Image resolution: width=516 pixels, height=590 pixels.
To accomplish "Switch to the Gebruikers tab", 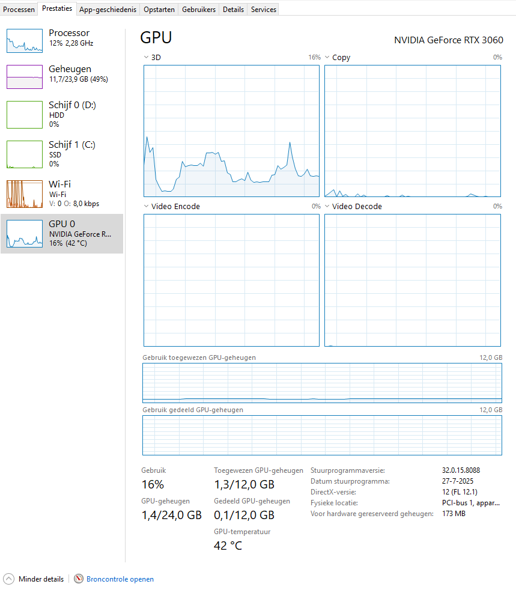I will [x=199, y=10].
